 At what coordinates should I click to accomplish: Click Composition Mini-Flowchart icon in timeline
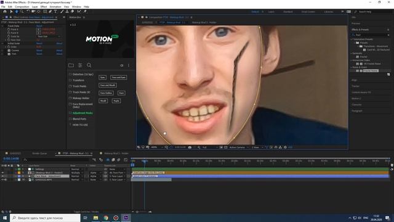[x=94, y=160]
